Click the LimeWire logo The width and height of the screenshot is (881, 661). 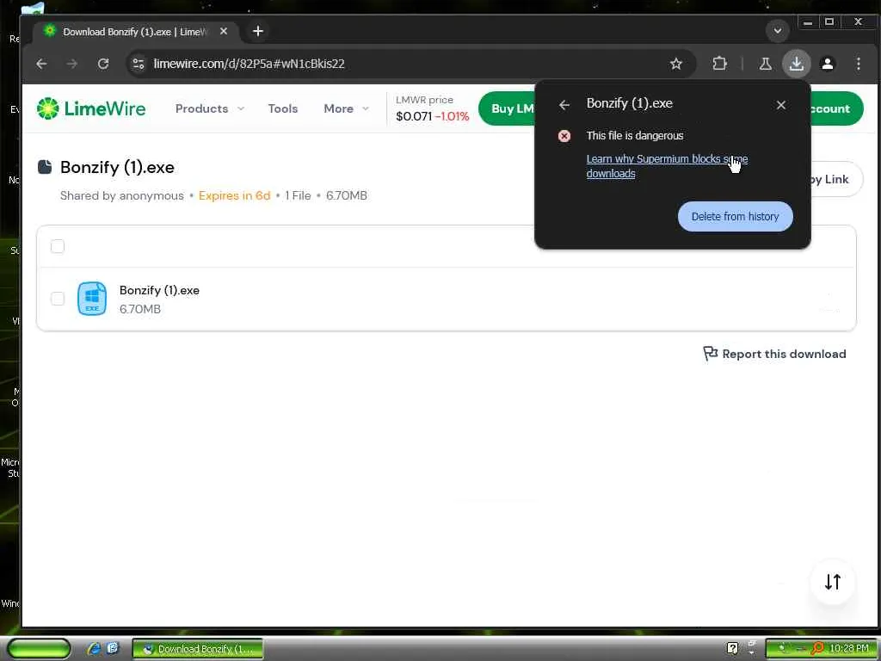point(91,108)
